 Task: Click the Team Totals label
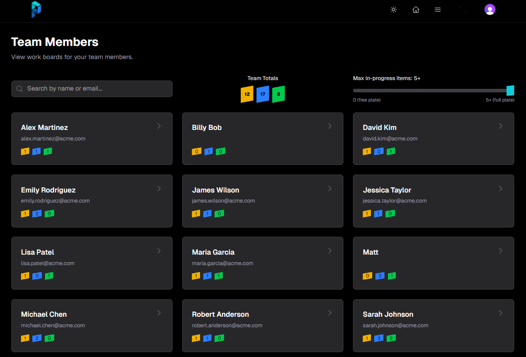pos(263,78)
